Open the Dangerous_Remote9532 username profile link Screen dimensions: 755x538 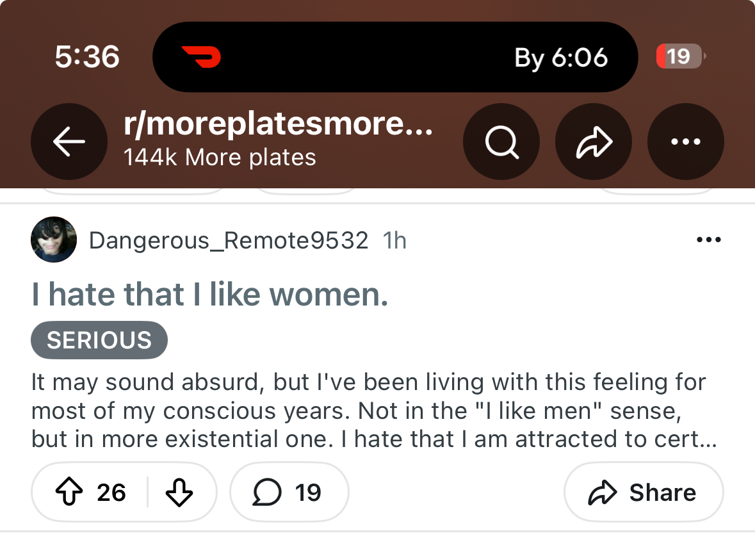point(229,241)
